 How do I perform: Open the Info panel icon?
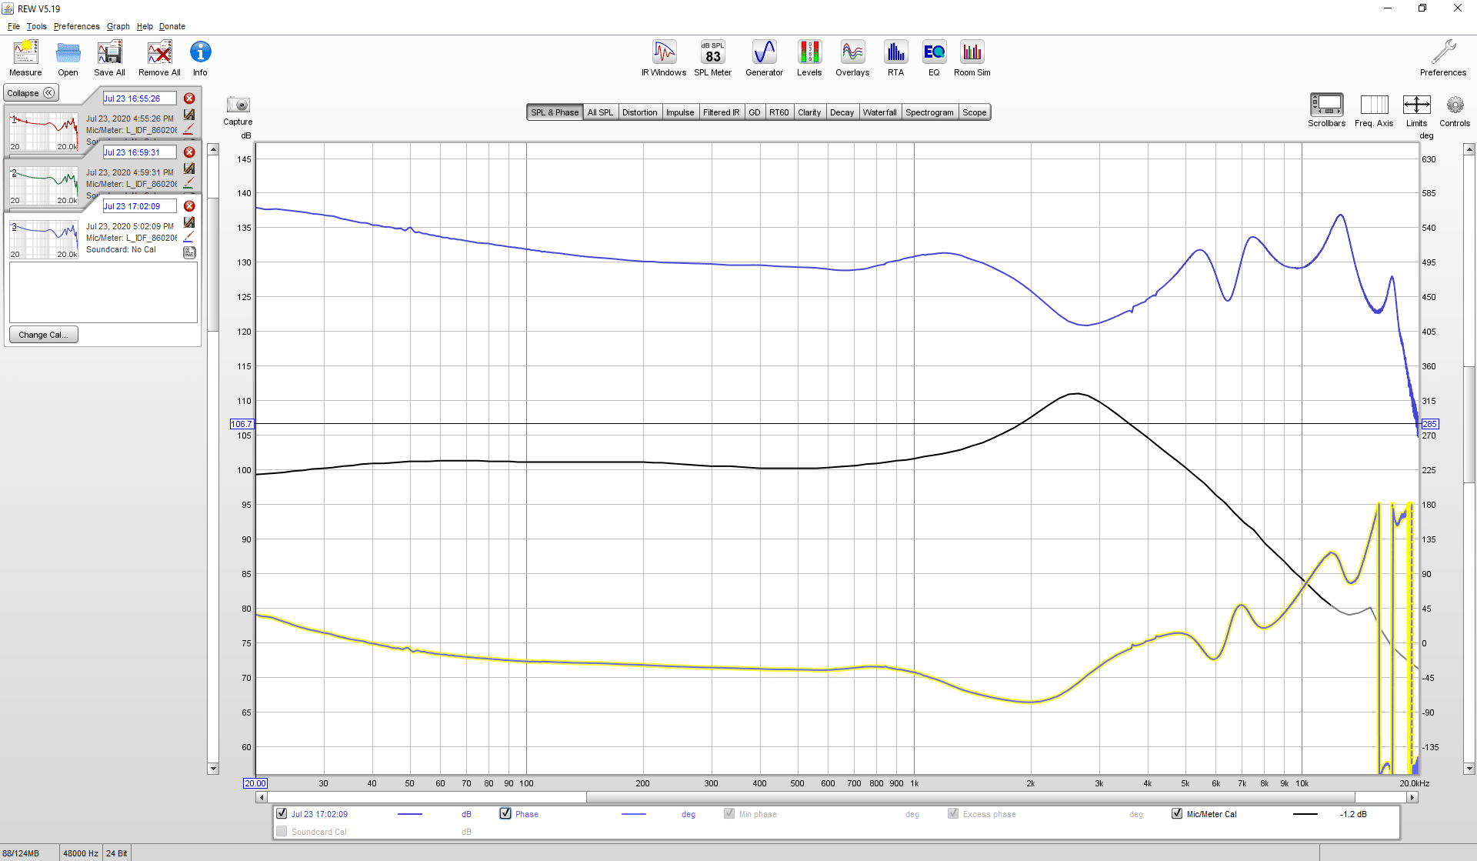coord(200,52)
